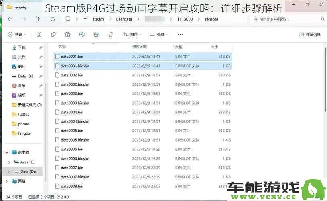The height and width of the screenshot is (201, 327).
Task: Select file data0007.binslot
Action: point(143,177)
